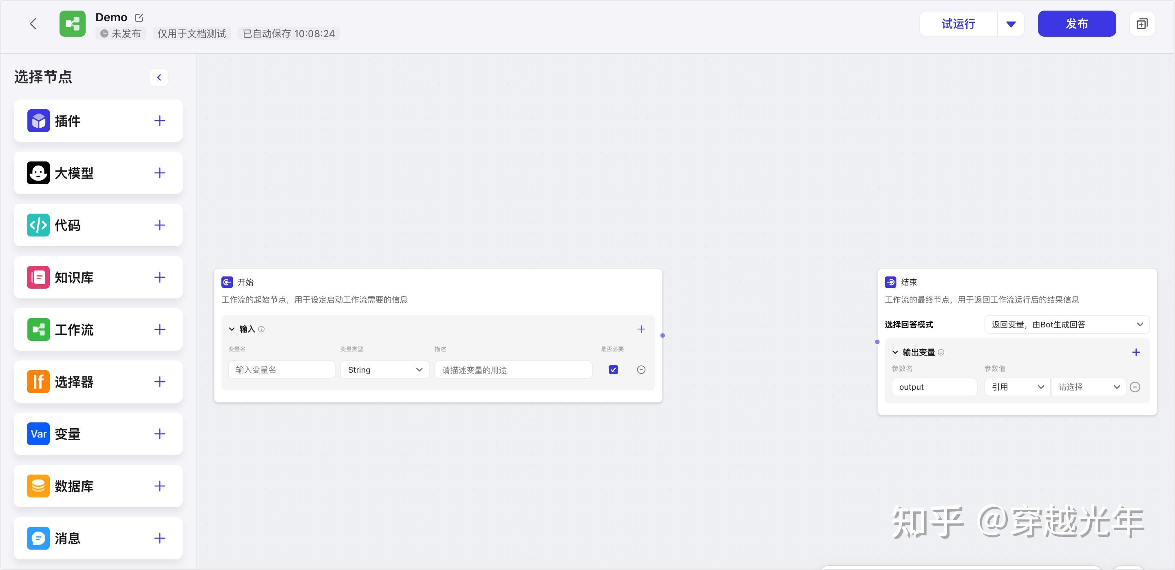Click the variable name input field

(x=281, y=370)
